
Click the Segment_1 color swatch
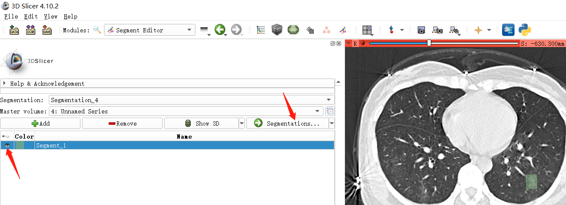[x=20, y=145]
